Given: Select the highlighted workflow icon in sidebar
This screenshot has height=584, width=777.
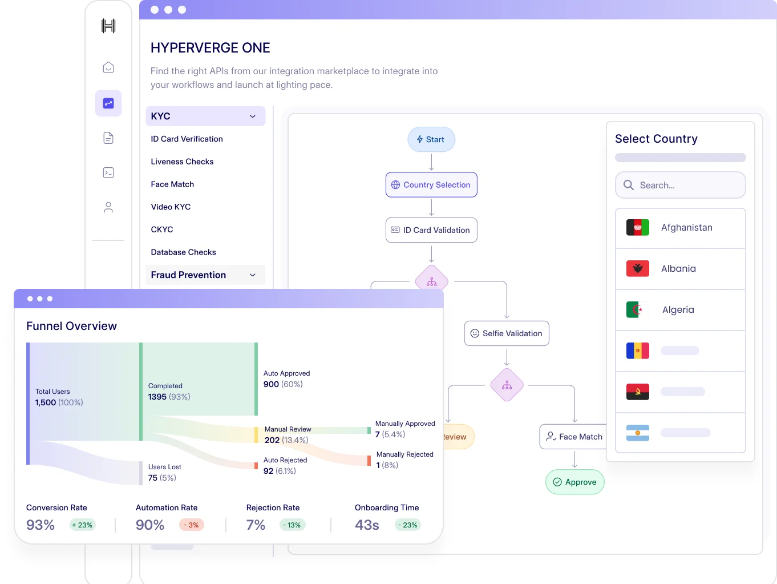Looking at the screenshot, I should 108,103.
